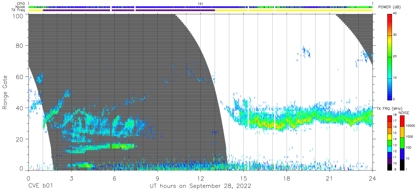Image resolution: width=419 pixels, height=193 pixels.
Task: Click the 80 label on Range Gate axis
Action: (19, 46)
